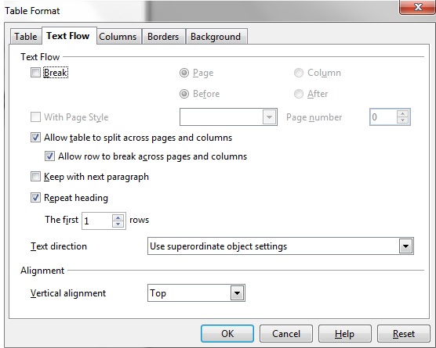Click the Reset button
436x348 pixels.
404,334
